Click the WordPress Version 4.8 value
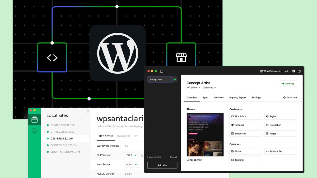Screen dimensions: 317x178 [x=126, y=146]
